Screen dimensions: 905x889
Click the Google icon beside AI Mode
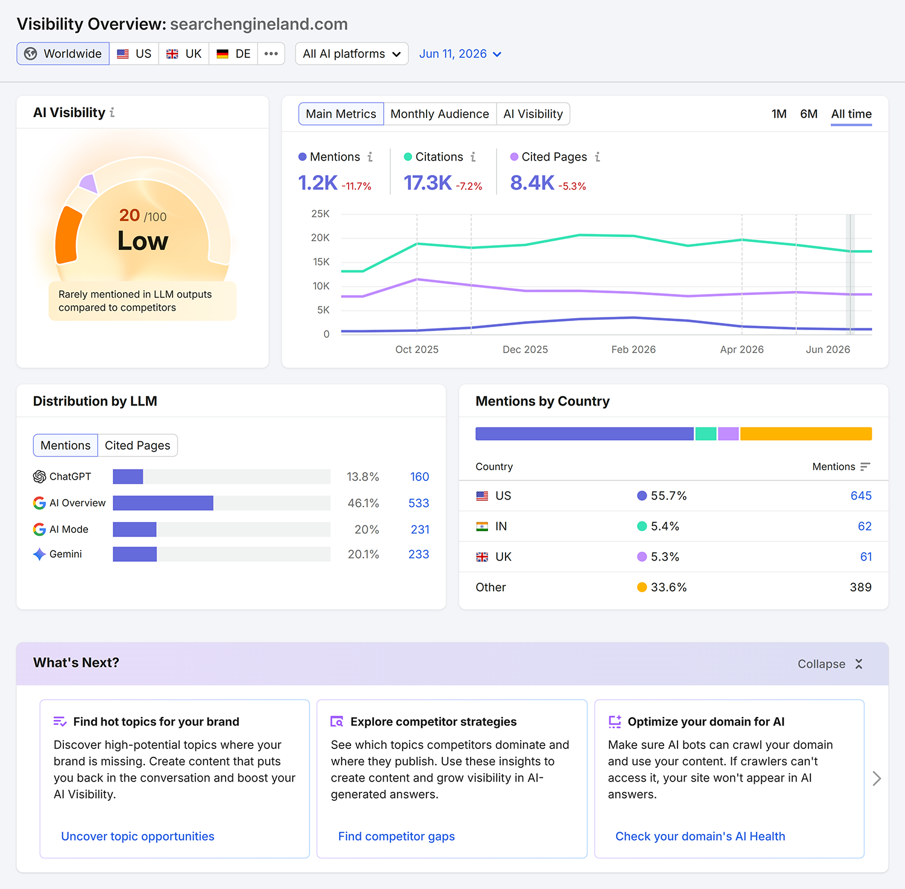(x=39, y=529)
